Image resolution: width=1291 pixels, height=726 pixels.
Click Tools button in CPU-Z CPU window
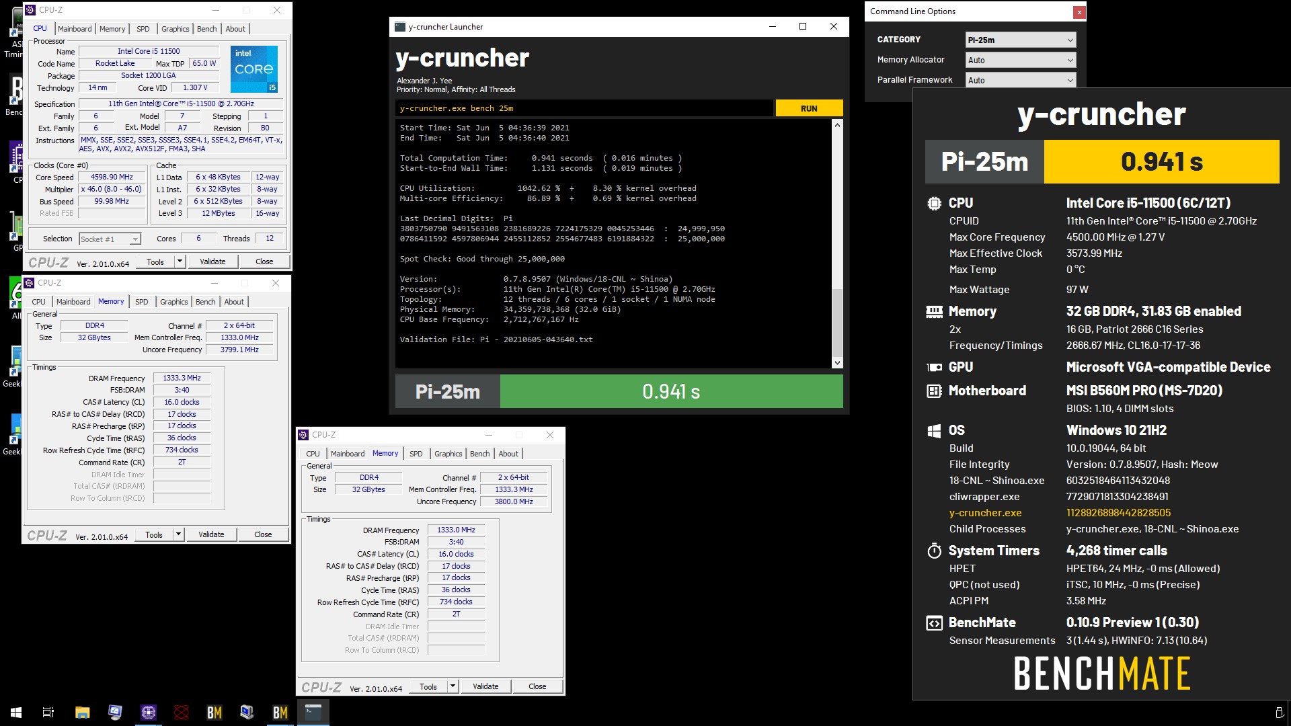155,261
